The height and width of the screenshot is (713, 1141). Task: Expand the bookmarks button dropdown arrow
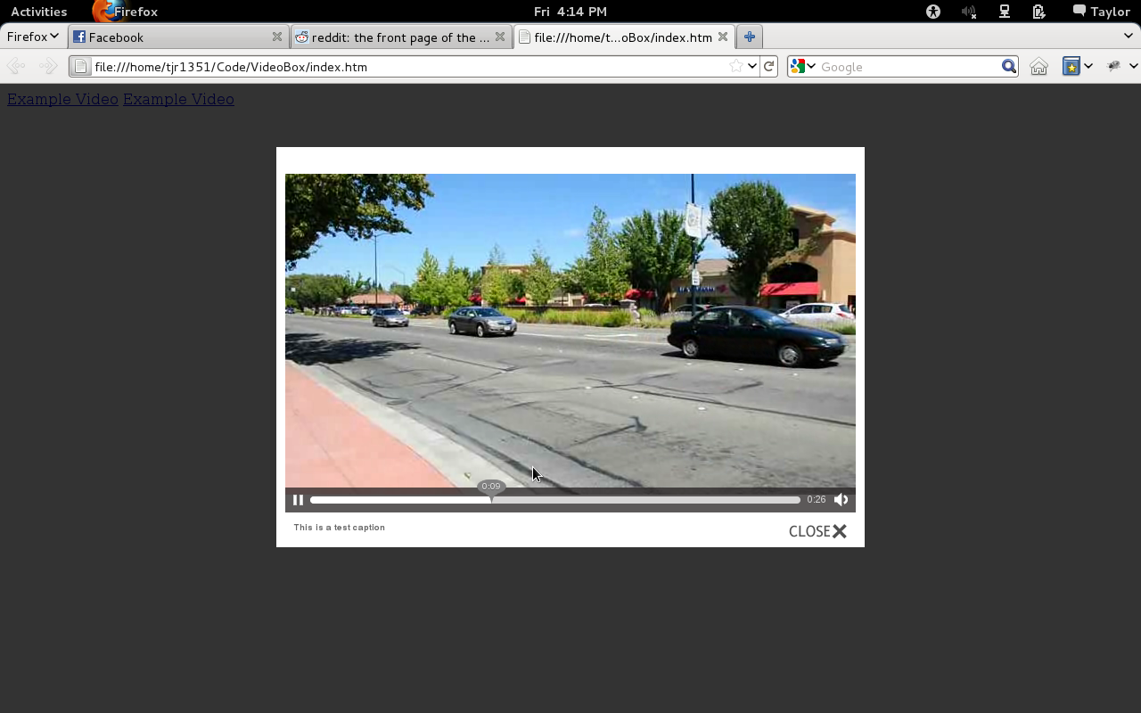pyautogui.click(x=1088, y=66)
